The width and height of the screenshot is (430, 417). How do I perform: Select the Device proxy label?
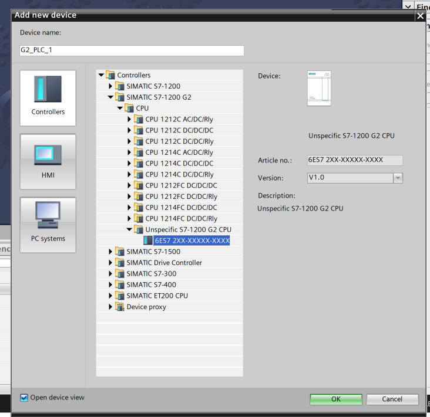coord(146,307)
